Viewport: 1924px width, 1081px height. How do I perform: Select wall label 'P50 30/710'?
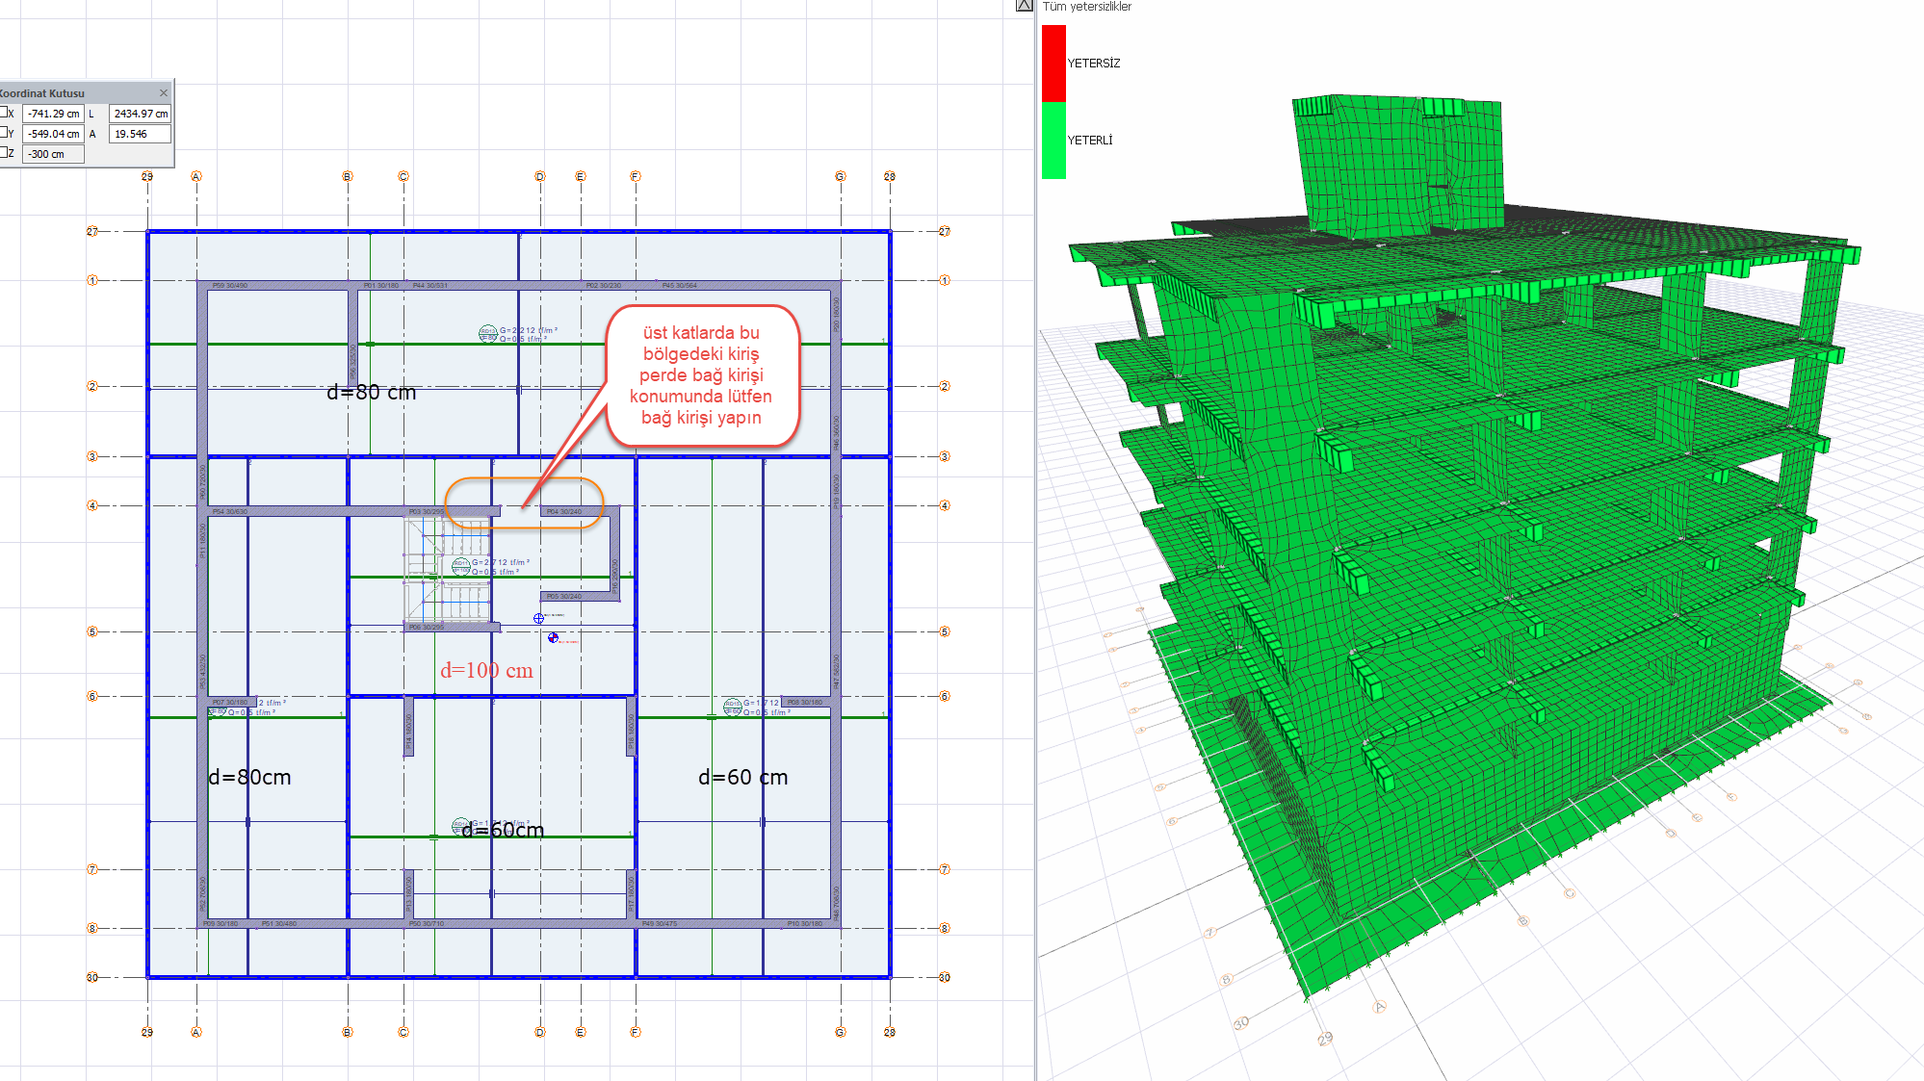tap(427, 924)
